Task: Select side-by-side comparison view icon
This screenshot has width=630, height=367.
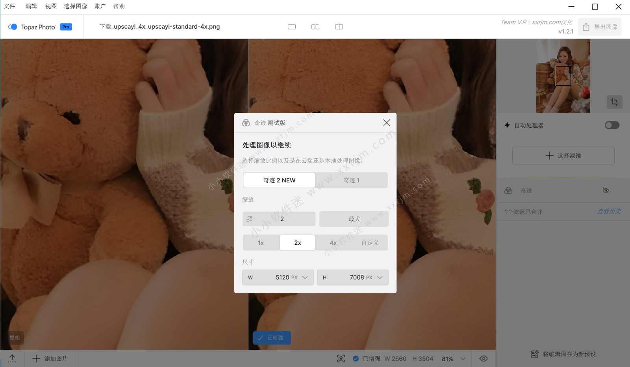Action: 315,27
